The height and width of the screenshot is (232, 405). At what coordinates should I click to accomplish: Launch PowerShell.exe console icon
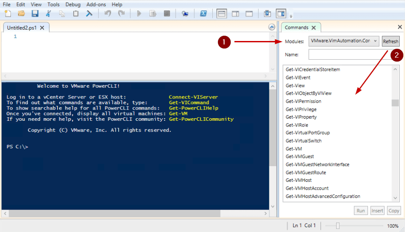(x=203, y=14)
